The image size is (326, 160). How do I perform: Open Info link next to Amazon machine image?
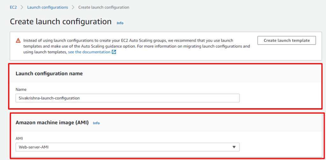click(96, 123)
